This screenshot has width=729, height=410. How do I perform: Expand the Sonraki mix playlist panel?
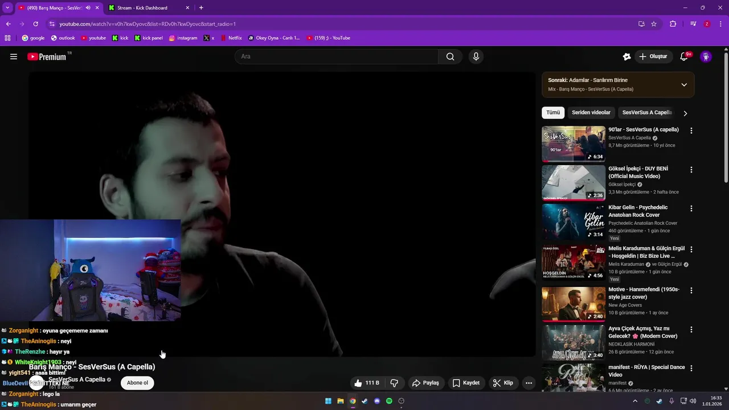[684, 85]
